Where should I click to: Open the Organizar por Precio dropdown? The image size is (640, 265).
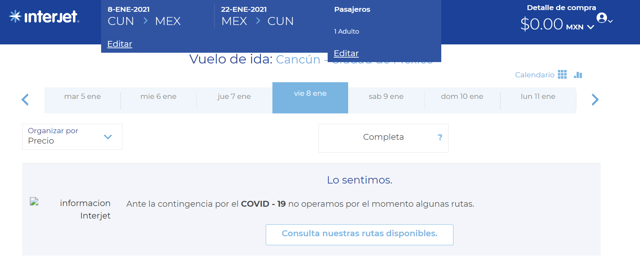(72, 137)
